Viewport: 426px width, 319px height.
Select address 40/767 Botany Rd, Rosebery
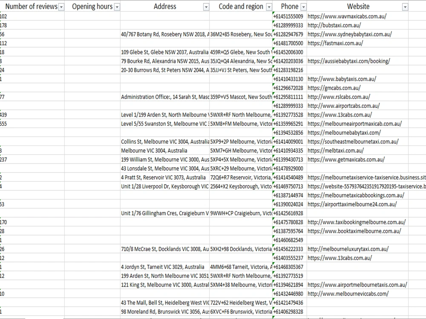click(x=165, y=34)
